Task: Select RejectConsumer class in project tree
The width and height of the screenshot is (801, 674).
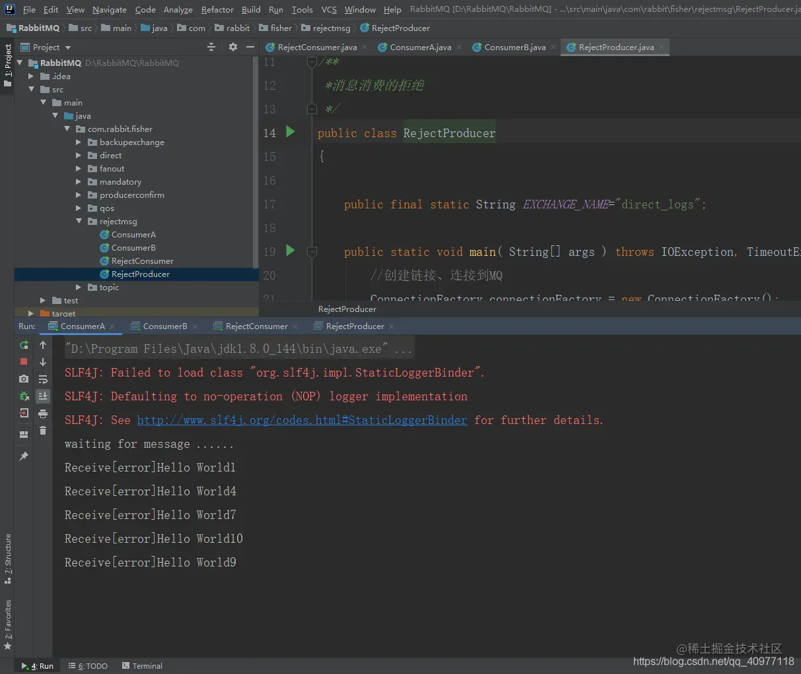Action: [x=142, y=260]
